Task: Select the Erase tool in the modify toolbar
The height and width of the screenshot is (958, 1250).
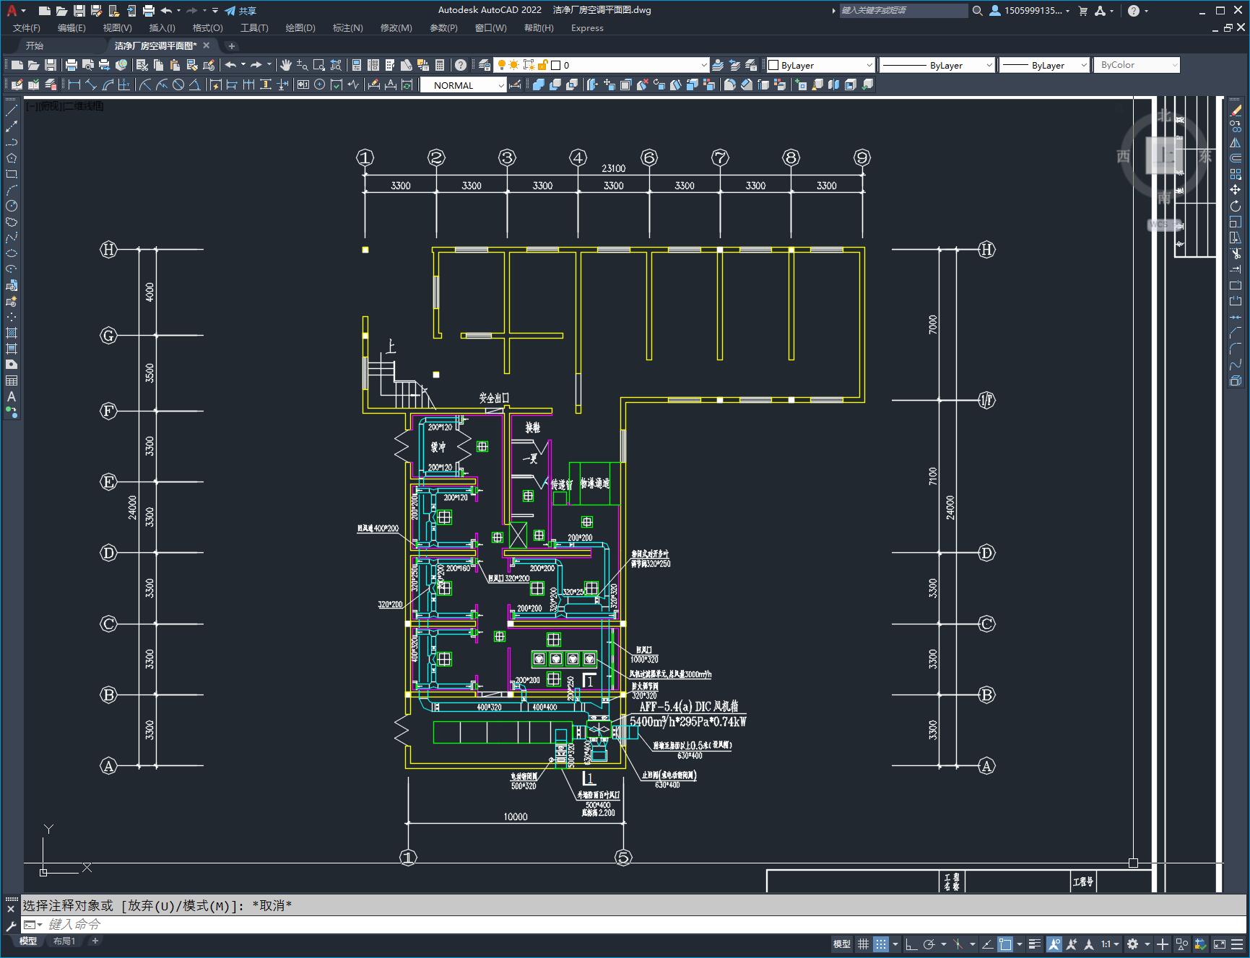Action: tap(1236, 110)
